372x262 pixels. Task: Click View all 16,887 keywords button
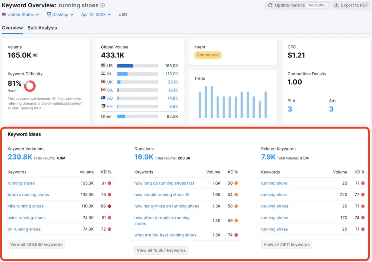161,250
